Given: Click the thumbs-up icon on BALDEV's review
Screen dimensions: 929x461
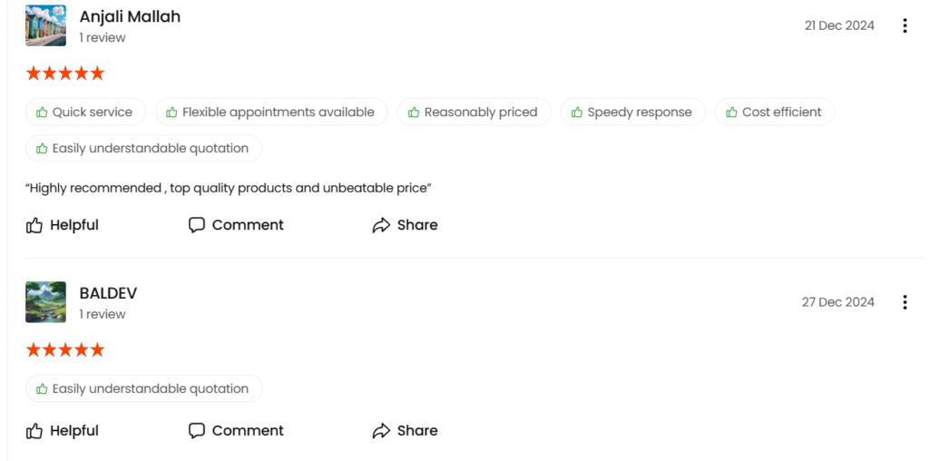Looking at the screenshot, I should (34, 431).
